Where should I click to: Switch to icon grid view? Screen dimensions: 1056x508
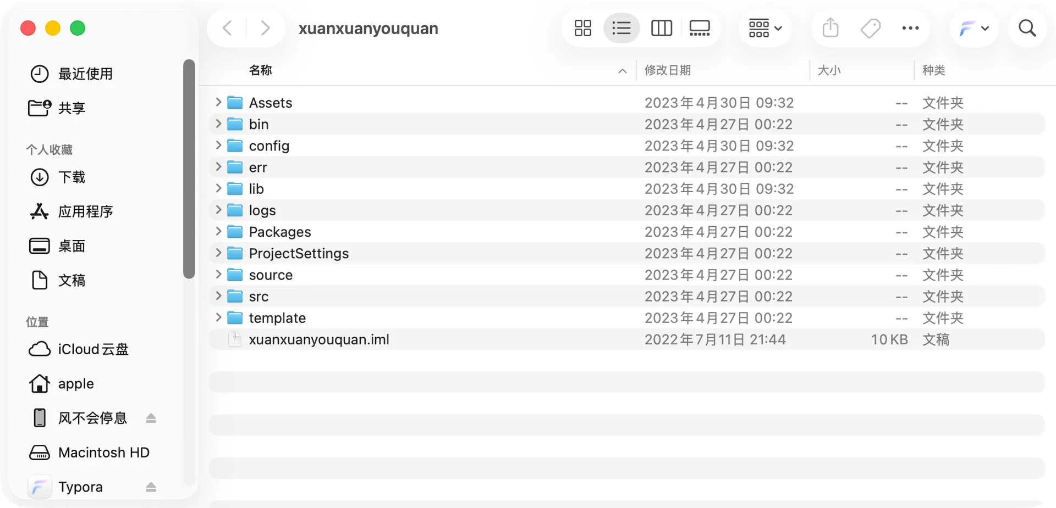pos(582,28)
